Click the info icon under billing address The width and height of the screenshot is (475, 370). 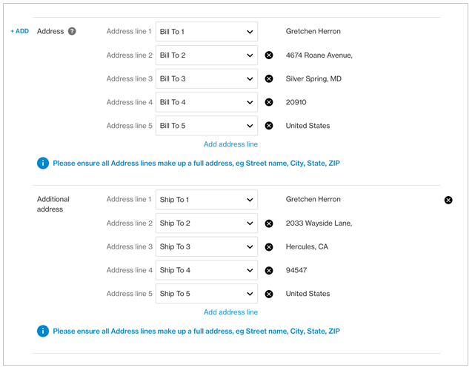click(x=43, y=163)
